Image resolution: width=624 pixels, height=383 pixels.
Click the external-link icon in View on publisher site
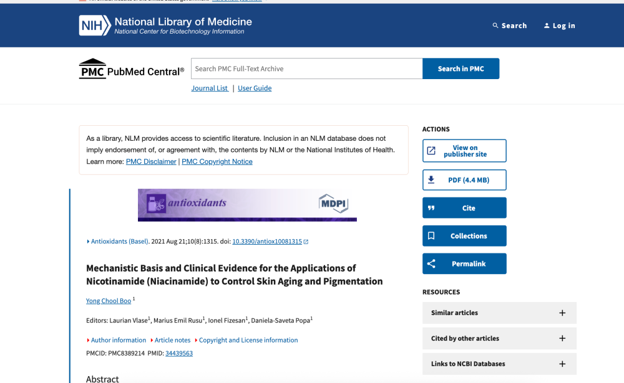[x=431, y=151]
